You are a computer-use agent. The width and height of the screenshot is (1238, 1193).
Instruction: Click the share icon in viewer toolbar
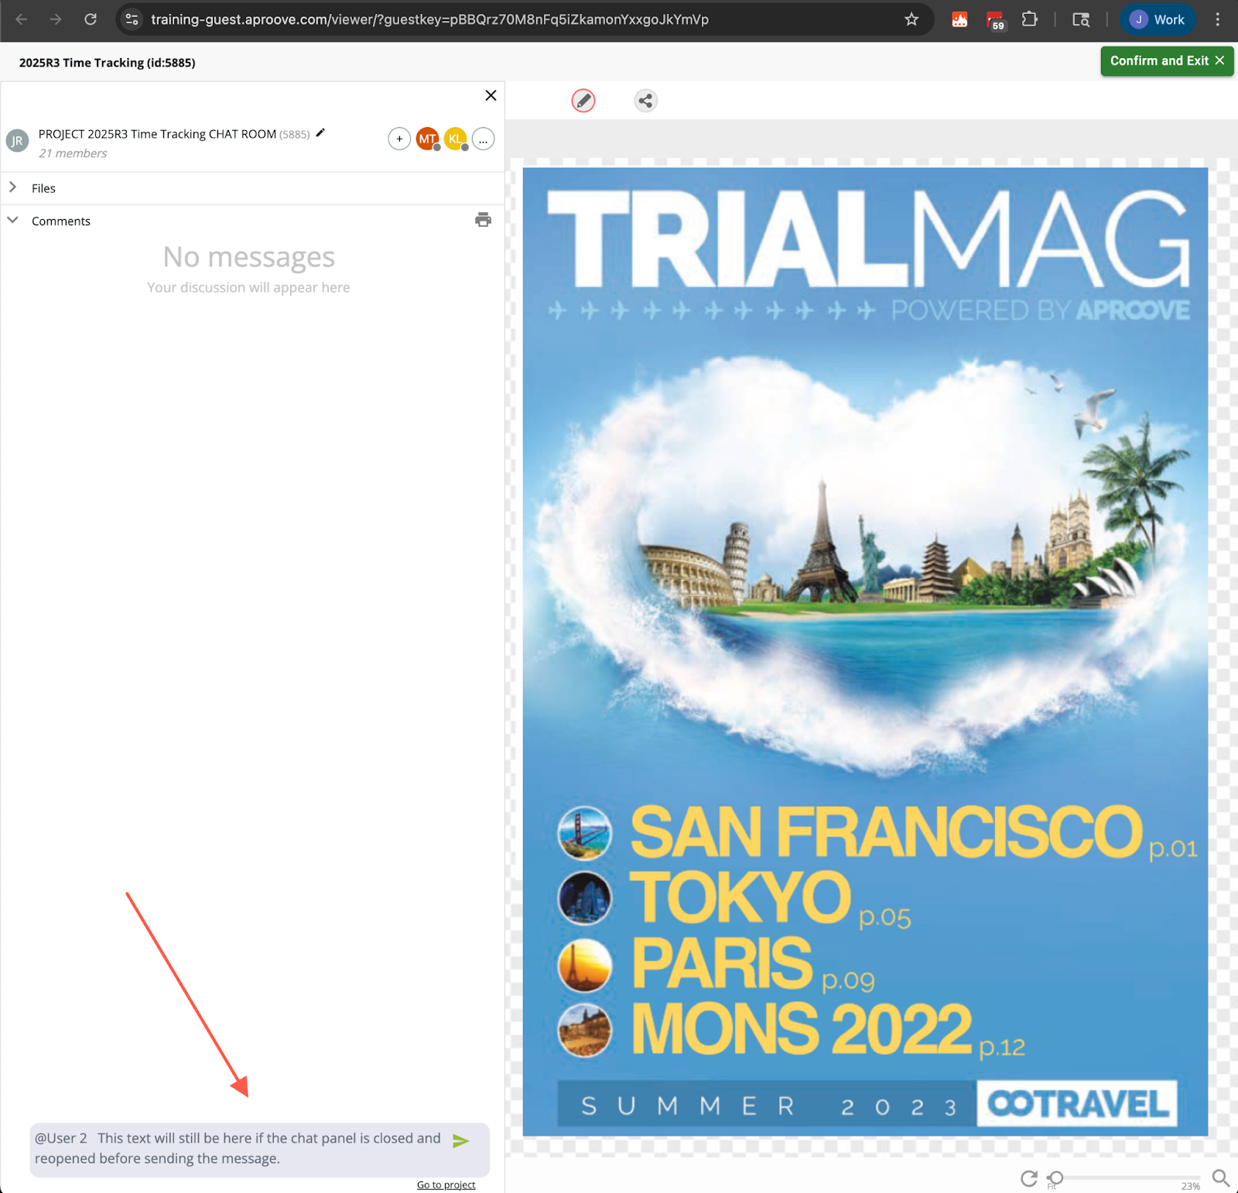[x=645, y=101]
